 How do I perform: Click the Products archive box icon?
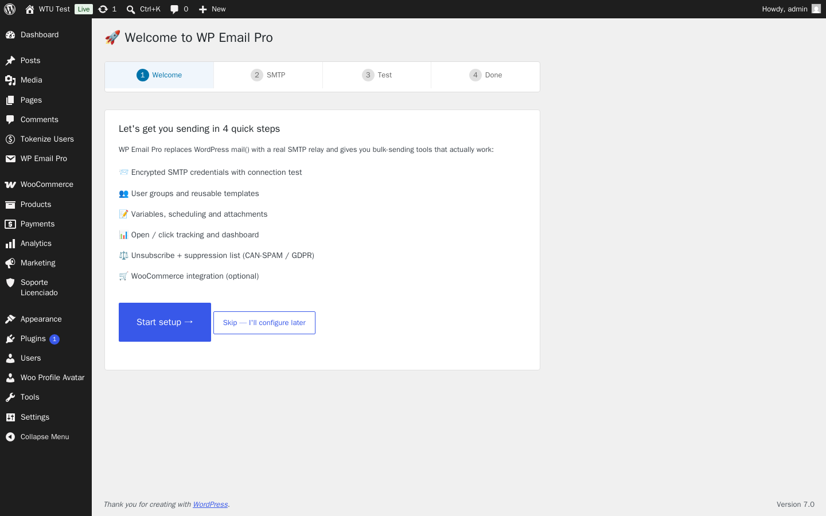(x=10, y=205)
